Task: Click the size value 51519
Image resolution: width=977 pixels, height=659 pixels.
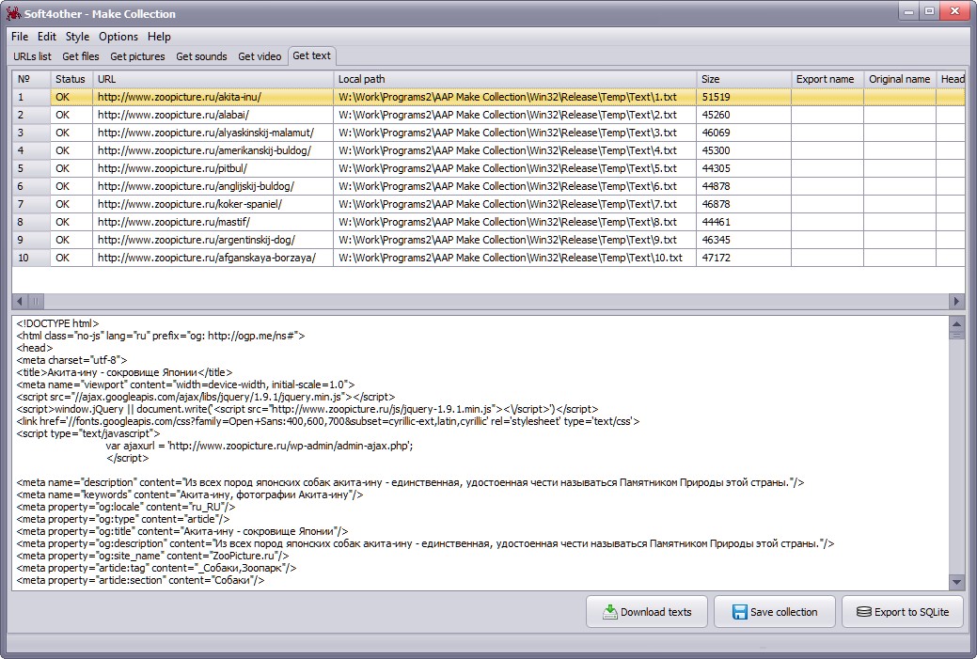Action: [716, 97]
